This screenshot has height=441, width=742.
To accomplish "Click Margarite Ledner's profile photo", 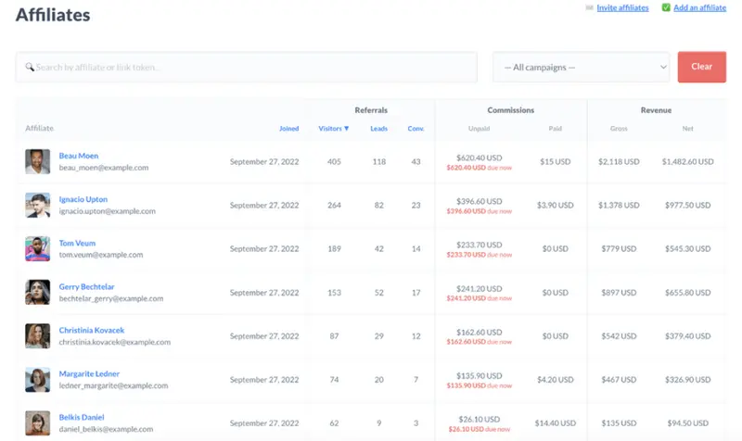I will pos(37,379).
